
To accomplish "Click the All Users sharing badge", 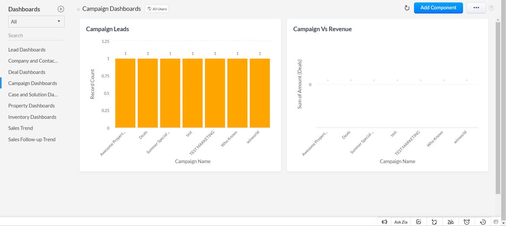I will click(157, 9).
